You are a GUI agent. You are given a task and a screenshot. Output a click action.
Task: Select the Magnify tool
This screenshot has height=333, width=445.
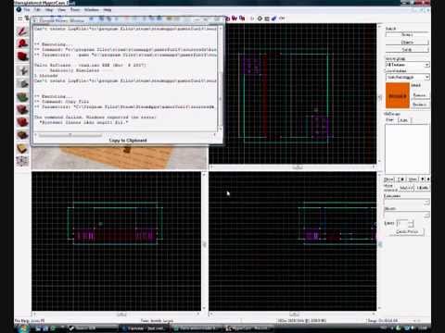[22, 43]
